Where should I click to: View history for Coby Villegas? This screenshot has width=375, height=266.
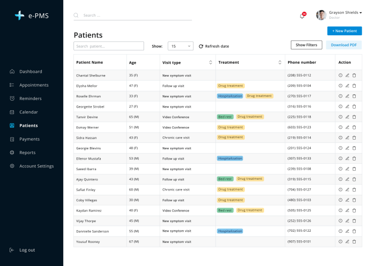(340, 200)
